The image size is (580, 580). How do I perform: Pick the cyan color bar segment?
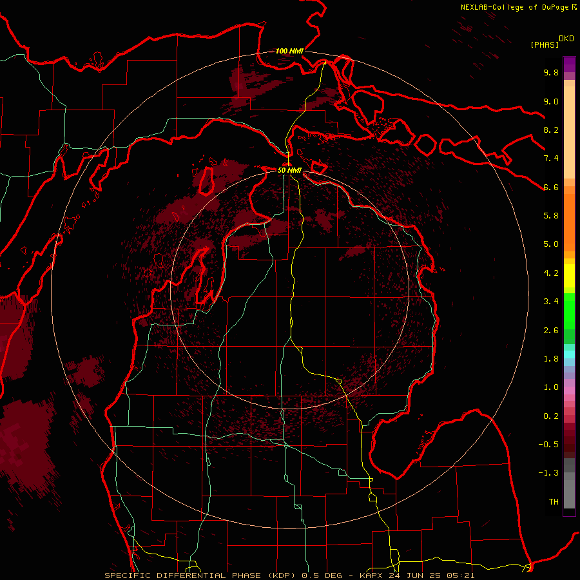click(569, 354)
